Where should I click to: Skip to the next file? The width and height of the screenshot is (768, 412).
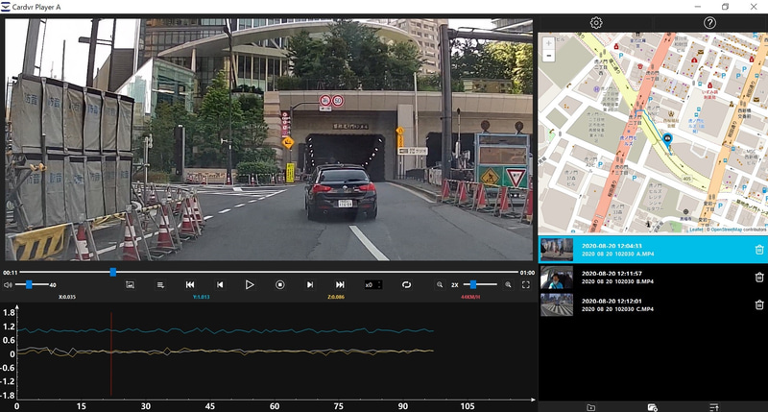(x=340, y=284)
